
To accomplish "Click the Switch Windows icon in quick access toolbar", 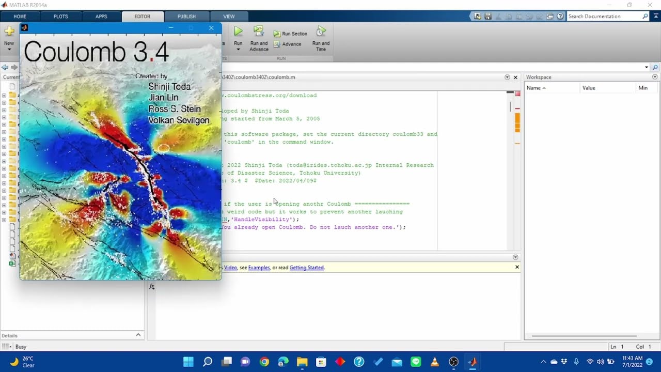I will click(x=550, y=17).
